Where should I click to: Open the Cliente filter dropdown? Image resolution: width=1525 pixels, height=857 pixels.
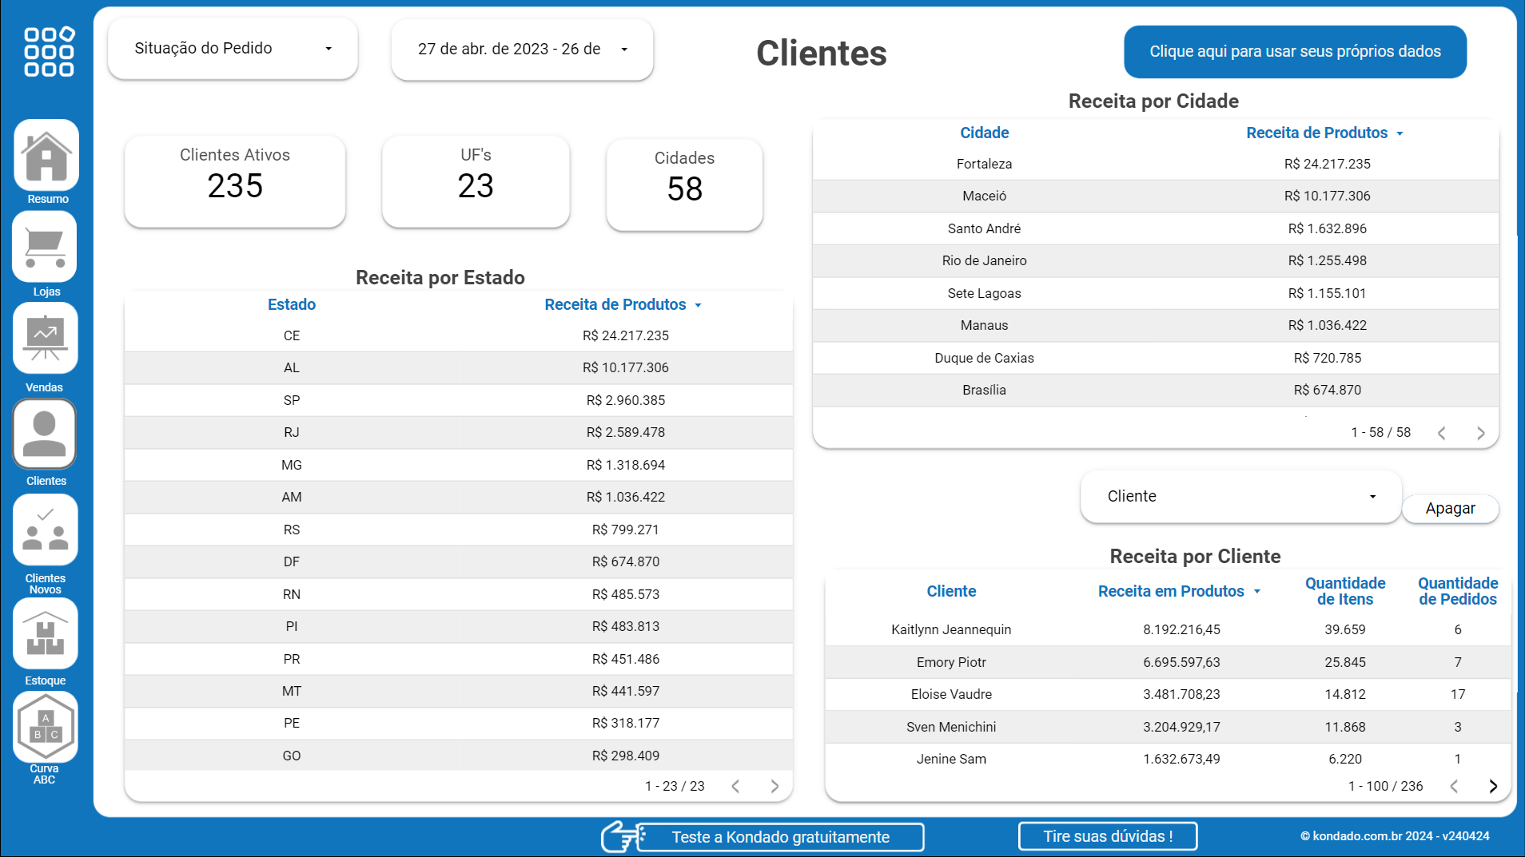click(x=1240, y=496)
